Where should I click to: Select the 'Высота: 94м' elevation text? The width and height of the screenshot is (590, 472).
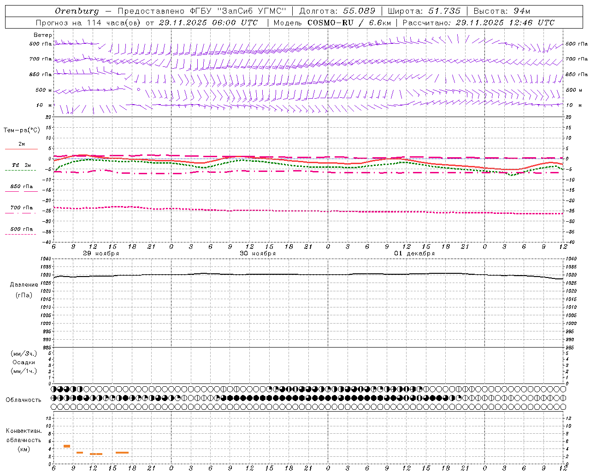[502, 11]
